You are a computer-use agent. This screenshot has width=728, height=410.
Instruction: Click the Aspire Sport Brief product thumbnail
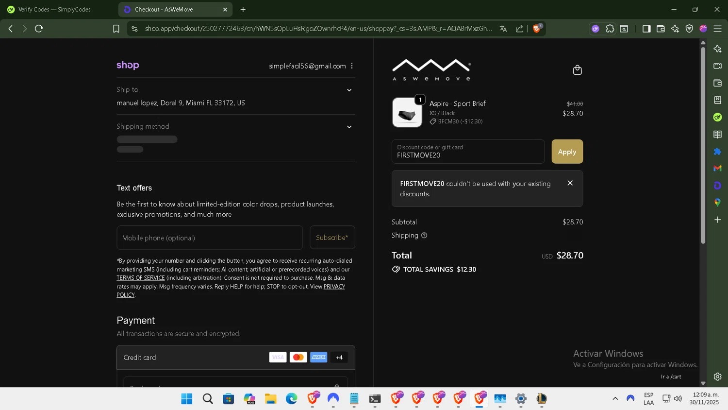[407, 112]
